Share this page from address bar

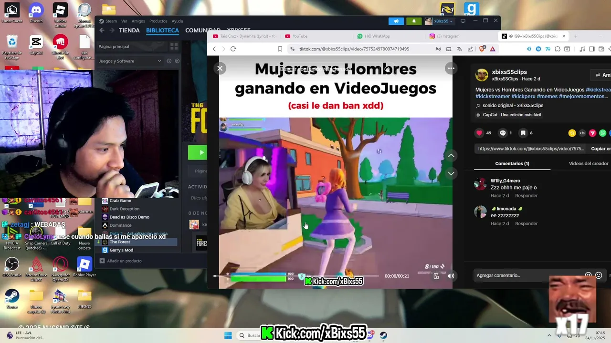click(x=470, y=49)
